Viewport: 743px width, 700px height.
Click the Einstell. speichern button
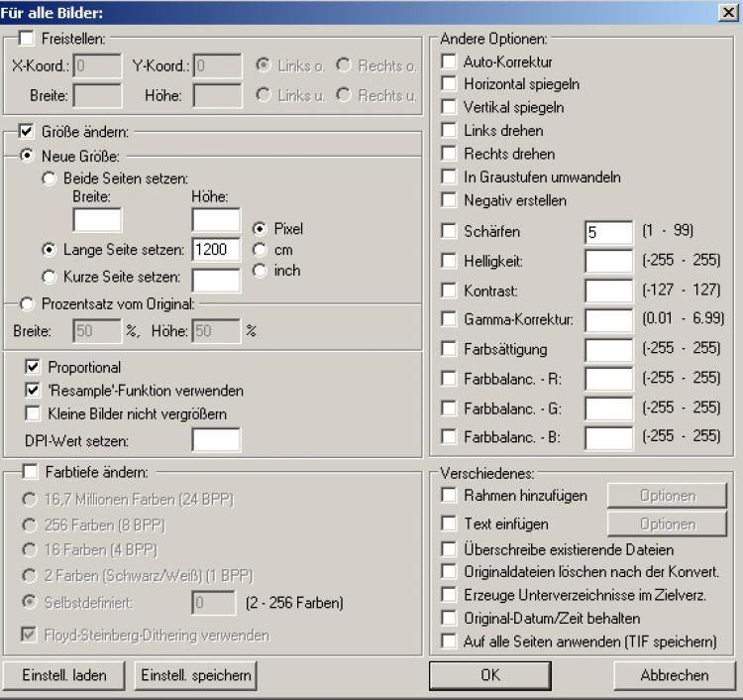pos(195,675)
